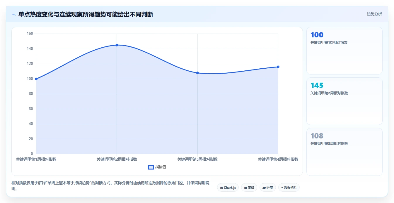The image size is (394, 203).
Task: Click the week 3 data point at 108
Action: coord(197,73)
